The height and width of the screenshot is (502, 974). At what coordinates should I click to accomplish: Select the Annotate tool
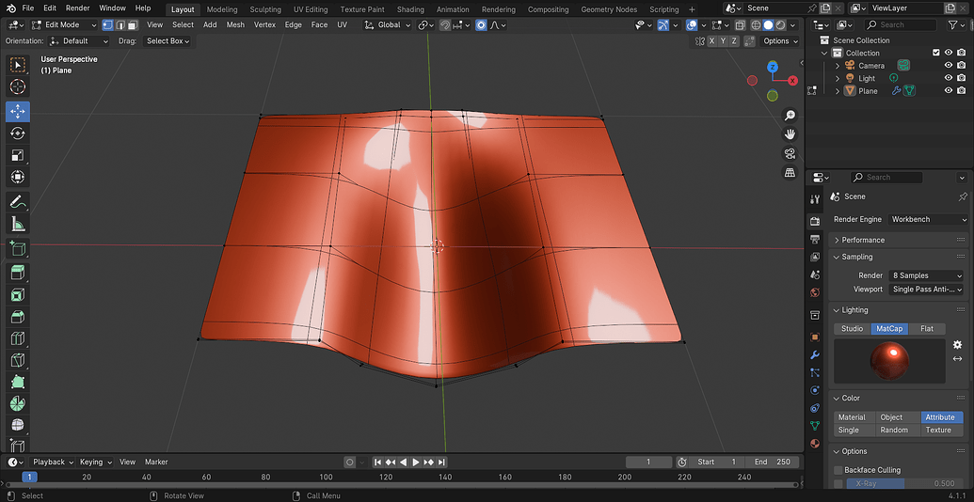18,202
